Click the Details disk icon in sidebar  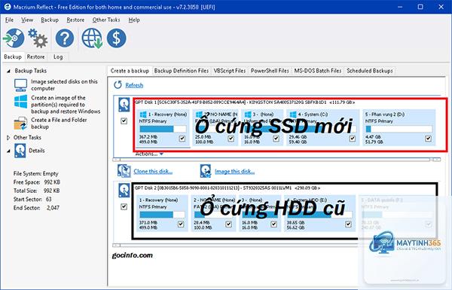[20, 151]
